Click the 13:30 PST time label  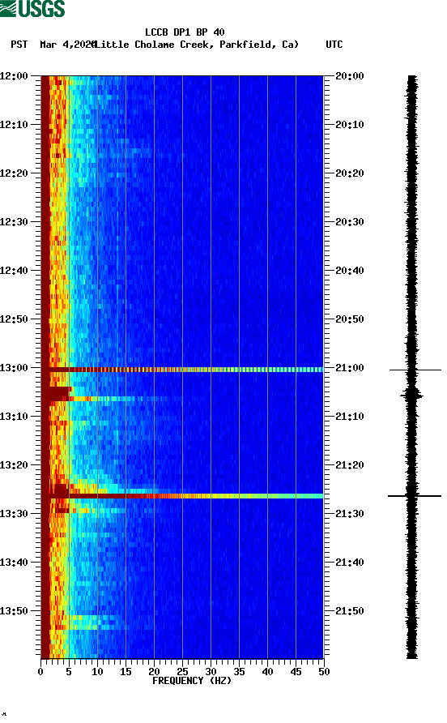coord(15,514)
